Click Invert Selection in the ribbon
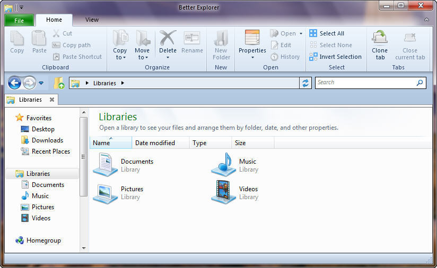 tap(340, 57)
